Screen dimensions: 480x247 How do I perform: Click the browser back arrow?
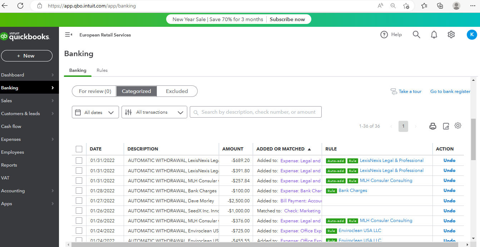5,6
